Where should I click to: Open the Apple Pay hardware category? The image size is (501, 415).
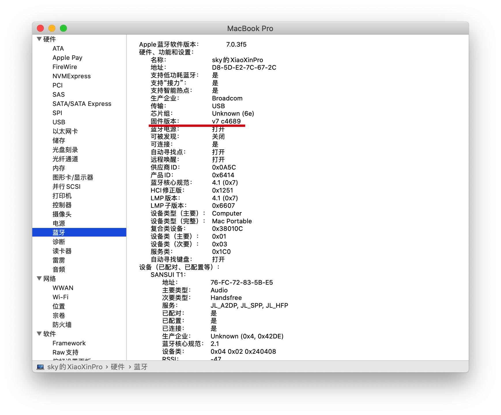(67, 58)
